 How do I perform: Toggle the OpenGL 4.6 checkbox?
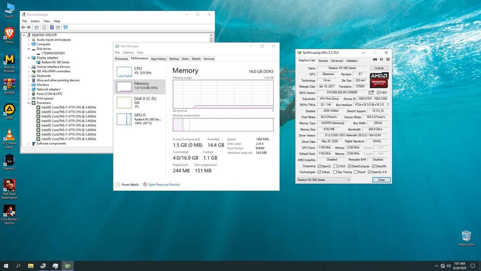tap(369, 172)
